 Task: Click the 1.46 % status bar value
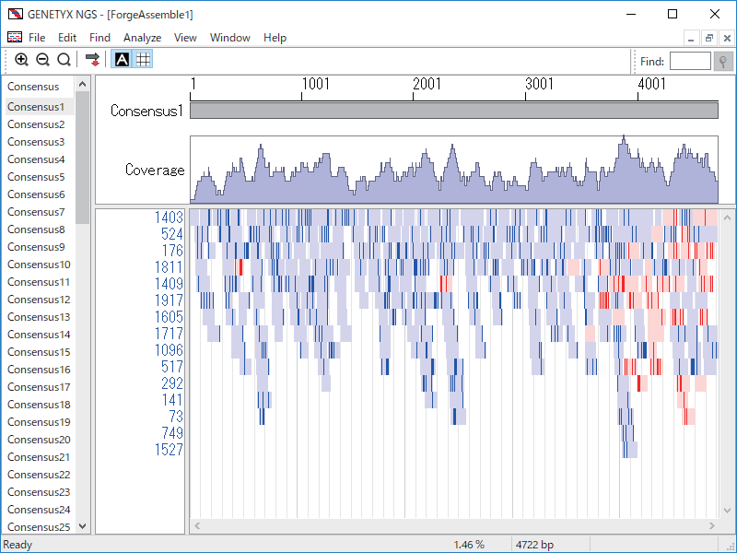click(x=469, y=545)
